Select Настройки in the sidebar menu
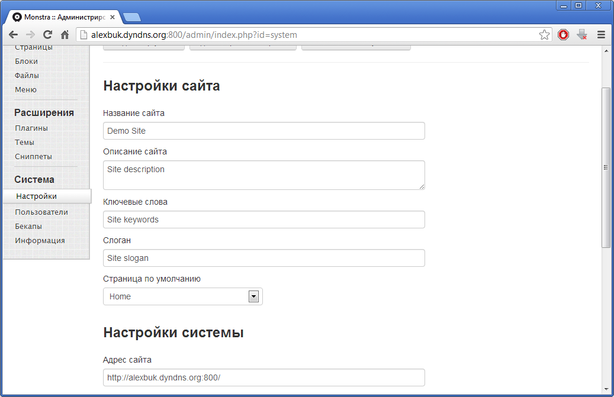This screenshot has width=614, height=397. pyautogui.click(x=37, y=196)
